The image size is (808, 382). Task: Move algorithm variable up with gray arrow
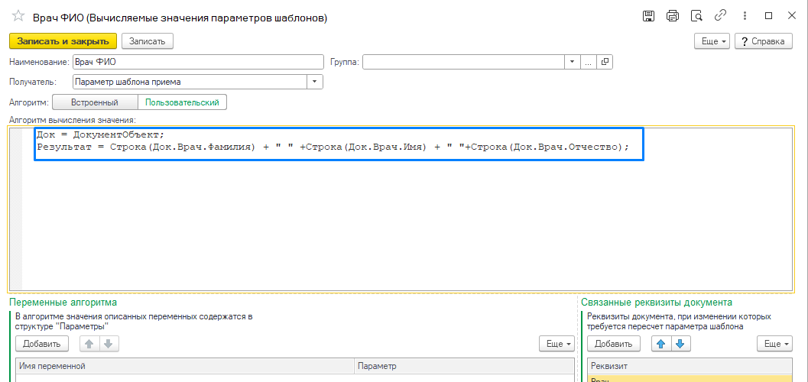pyautogui.click(x=89, y=344)
